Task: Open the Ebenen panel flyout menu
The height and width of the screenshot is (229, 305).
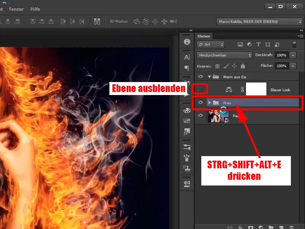Action: click(300, 36)
